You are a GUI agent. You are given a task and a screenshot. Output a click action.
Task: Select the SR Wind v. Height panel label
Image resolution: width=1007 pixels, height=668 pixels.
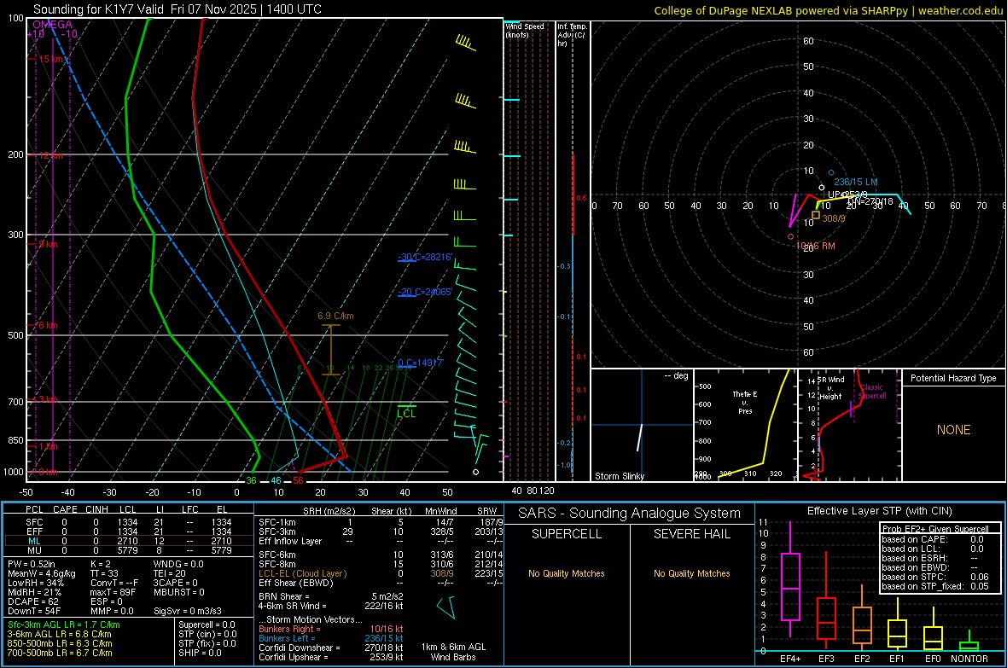(x=830, y=388)
